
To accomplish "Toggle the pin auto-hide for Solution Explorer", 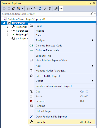I will pyautogui.click(x=90, y=3).
